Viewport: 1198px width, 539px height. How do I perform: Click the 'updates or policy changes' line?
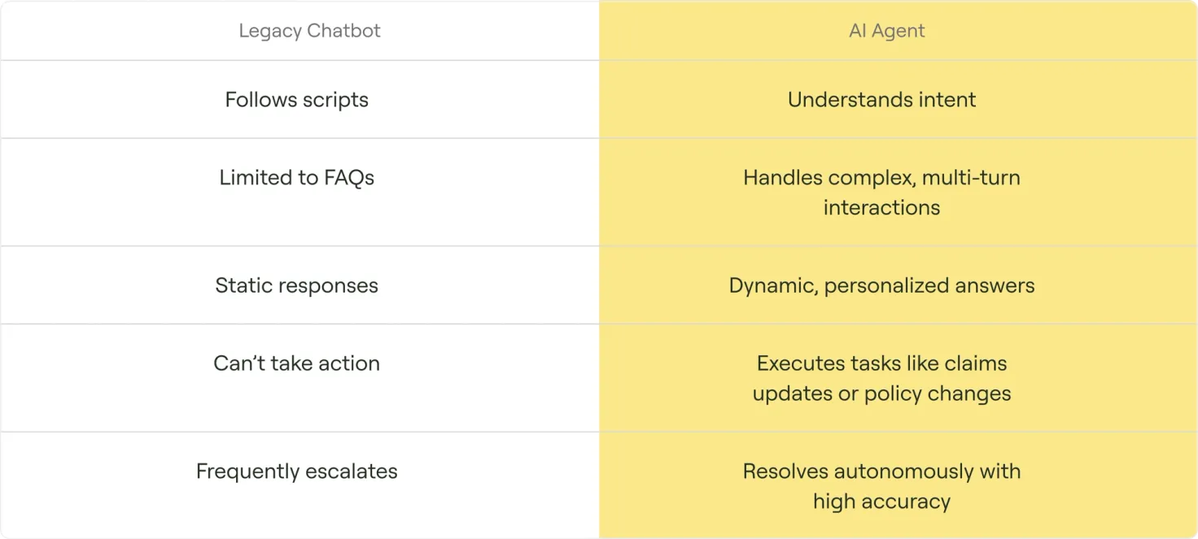click(881, 393)
